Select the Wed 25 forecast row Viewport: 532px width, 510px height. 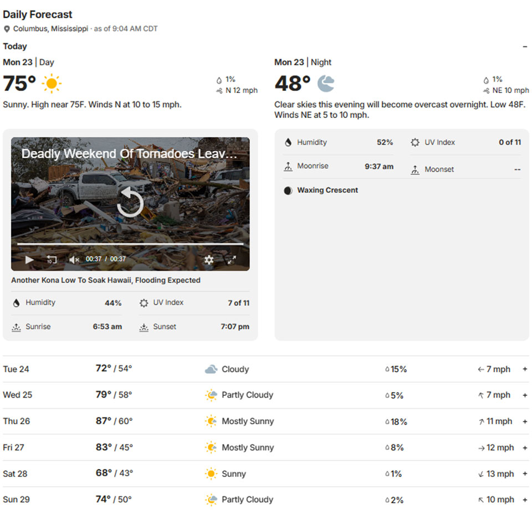point(266,395)
